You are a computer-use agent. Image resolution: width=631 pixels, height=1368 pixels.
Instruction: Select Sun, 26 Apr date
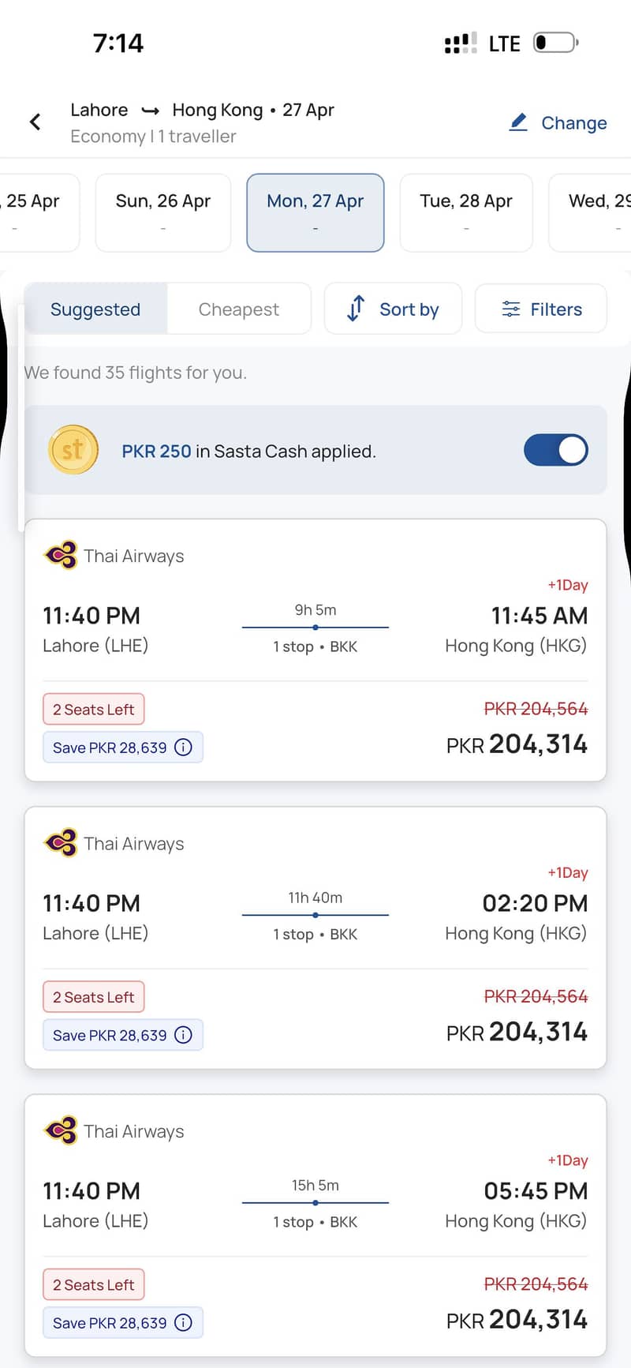(163, 213)
